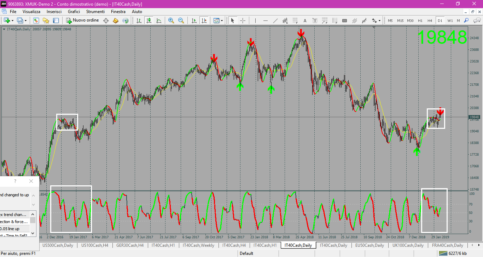The width and height of the screenshot is (483, 257).
Task: Insert text with the A tool
Action: [305, 20]
